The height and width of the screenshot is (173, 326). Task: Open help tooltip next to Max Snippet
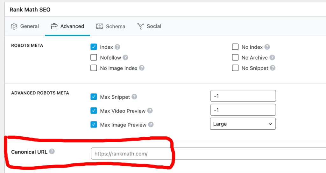134,97
